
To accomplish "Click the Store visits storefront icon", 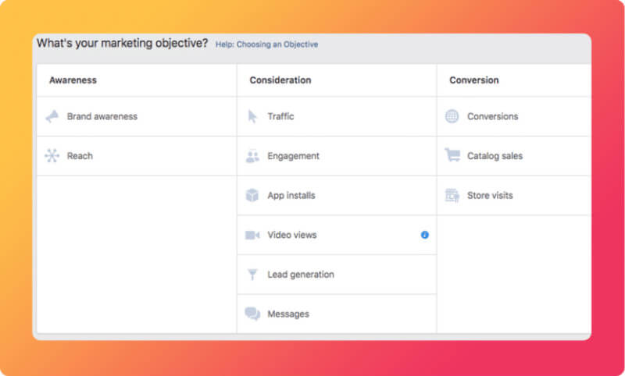I will click(x=452, y=195).
